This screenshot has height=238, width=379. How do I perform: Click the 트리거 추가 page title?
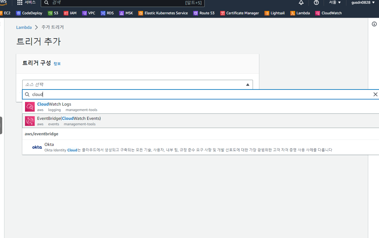coord(39,41)
